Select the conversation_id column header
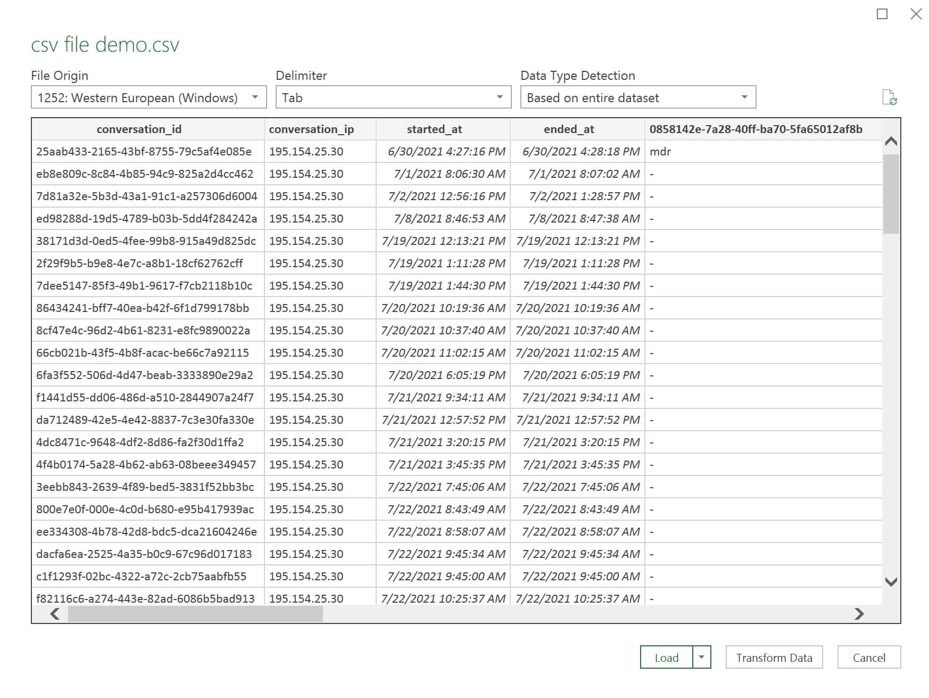929x698 pixels. point(148,129)
